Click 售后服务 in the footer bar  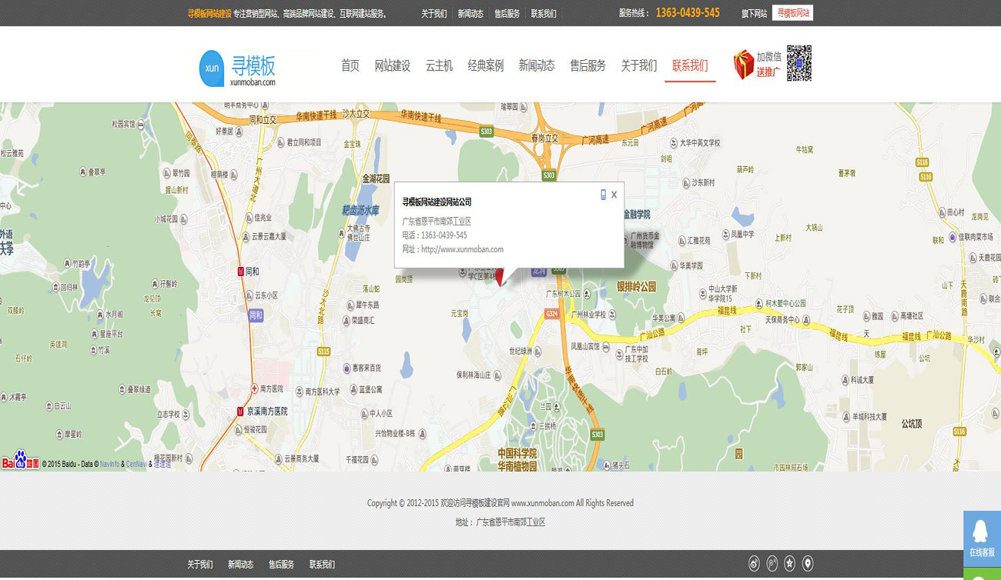281,565
